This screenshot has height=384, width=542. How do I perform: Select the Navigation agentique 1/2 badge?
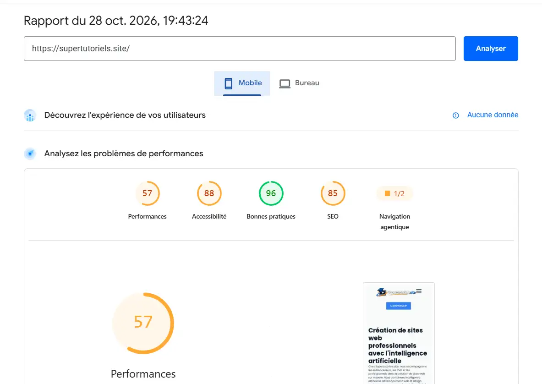[394, 193]
